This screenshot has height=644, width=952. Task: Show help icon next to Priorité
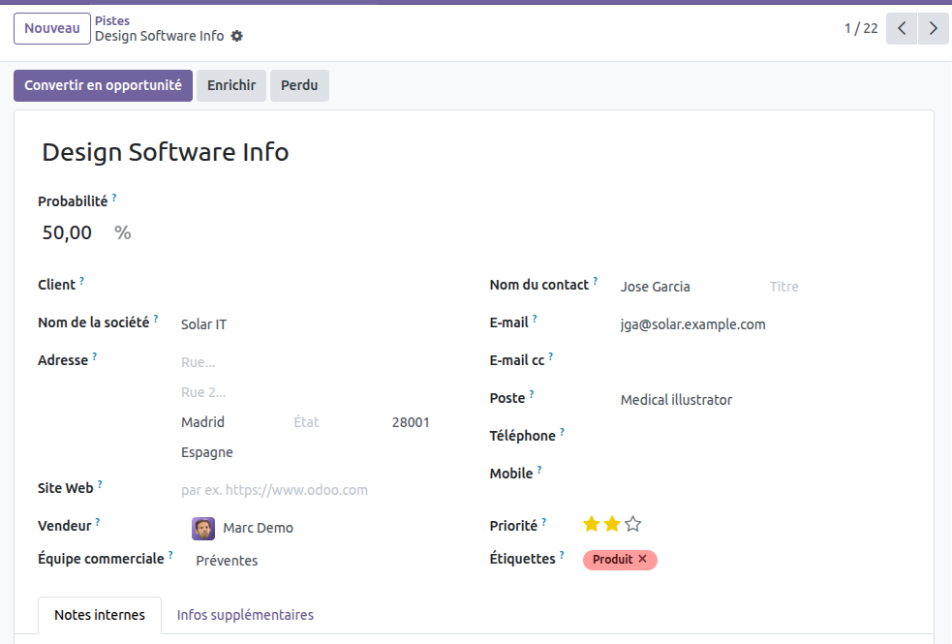pos(544,522)
